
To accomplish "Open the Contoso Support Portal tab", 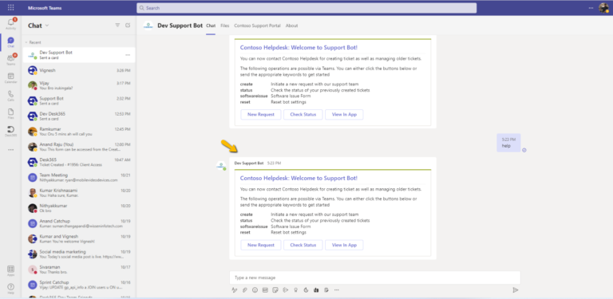I will [x=257, y=26].
